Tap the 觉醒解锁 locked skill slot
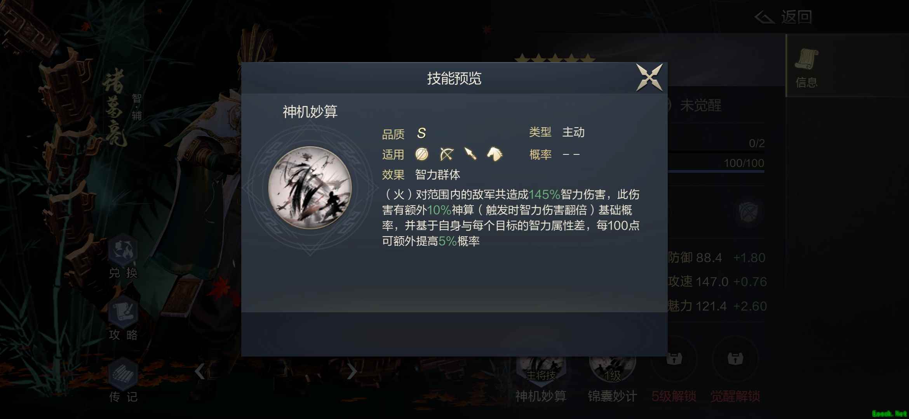The image size is (909, 419). pyautogui.click(x=735, y=372)
